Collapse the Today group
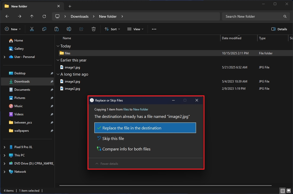Viewport: 293px width, 194px height. coord(58,46)
